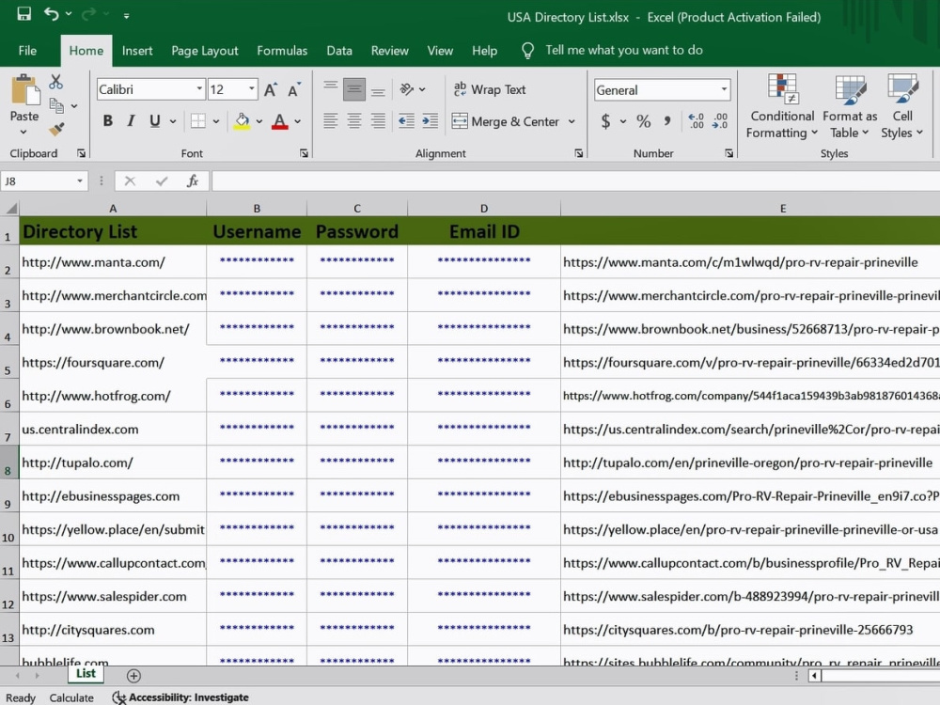Viewport: 940px width, 705px height.
Task: Apply Comma Style icon
Action: [x=667, y=121]
